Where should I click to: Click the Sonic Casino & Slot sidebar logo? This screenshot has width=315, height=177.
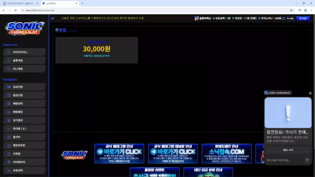coord(25,28)
